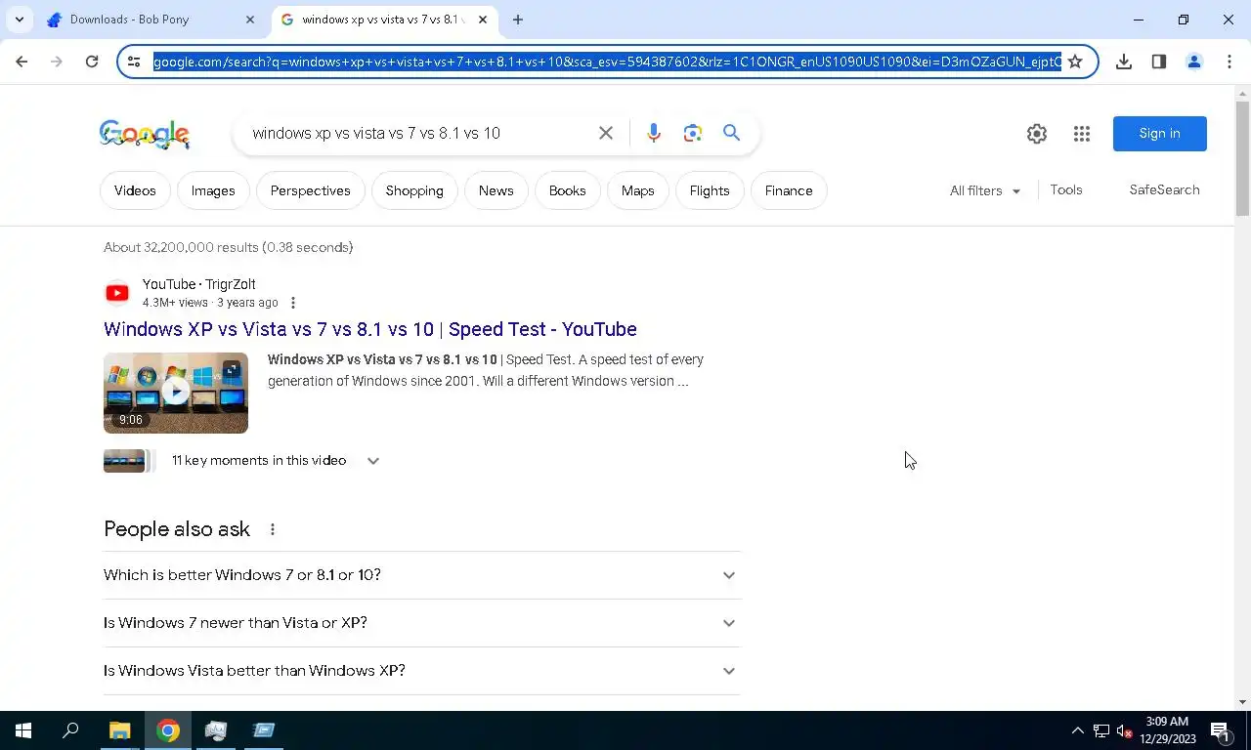Viewport: 1251px width, 750px height.
Task: Select the Shopping filter chip
Action: pyautogui.click(x=414, y=190)
